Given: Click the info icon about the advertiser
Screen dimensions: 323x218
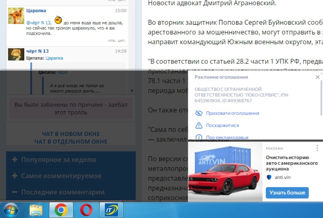Looking at the screenshot, I should tap(199, 137).
